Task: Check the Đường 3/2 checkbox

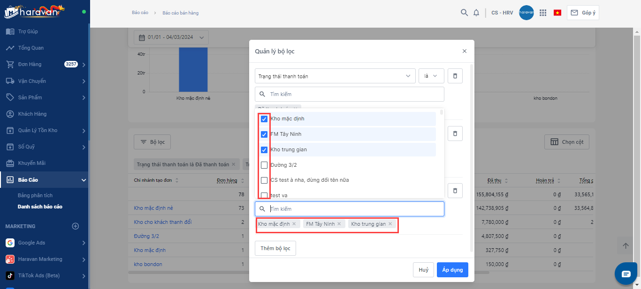Action: pyautogui.click(x=264, y=165)
